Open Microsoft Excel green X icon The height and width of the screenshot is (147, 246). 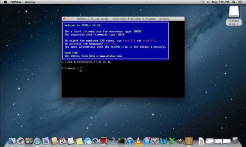pos(172,141)
